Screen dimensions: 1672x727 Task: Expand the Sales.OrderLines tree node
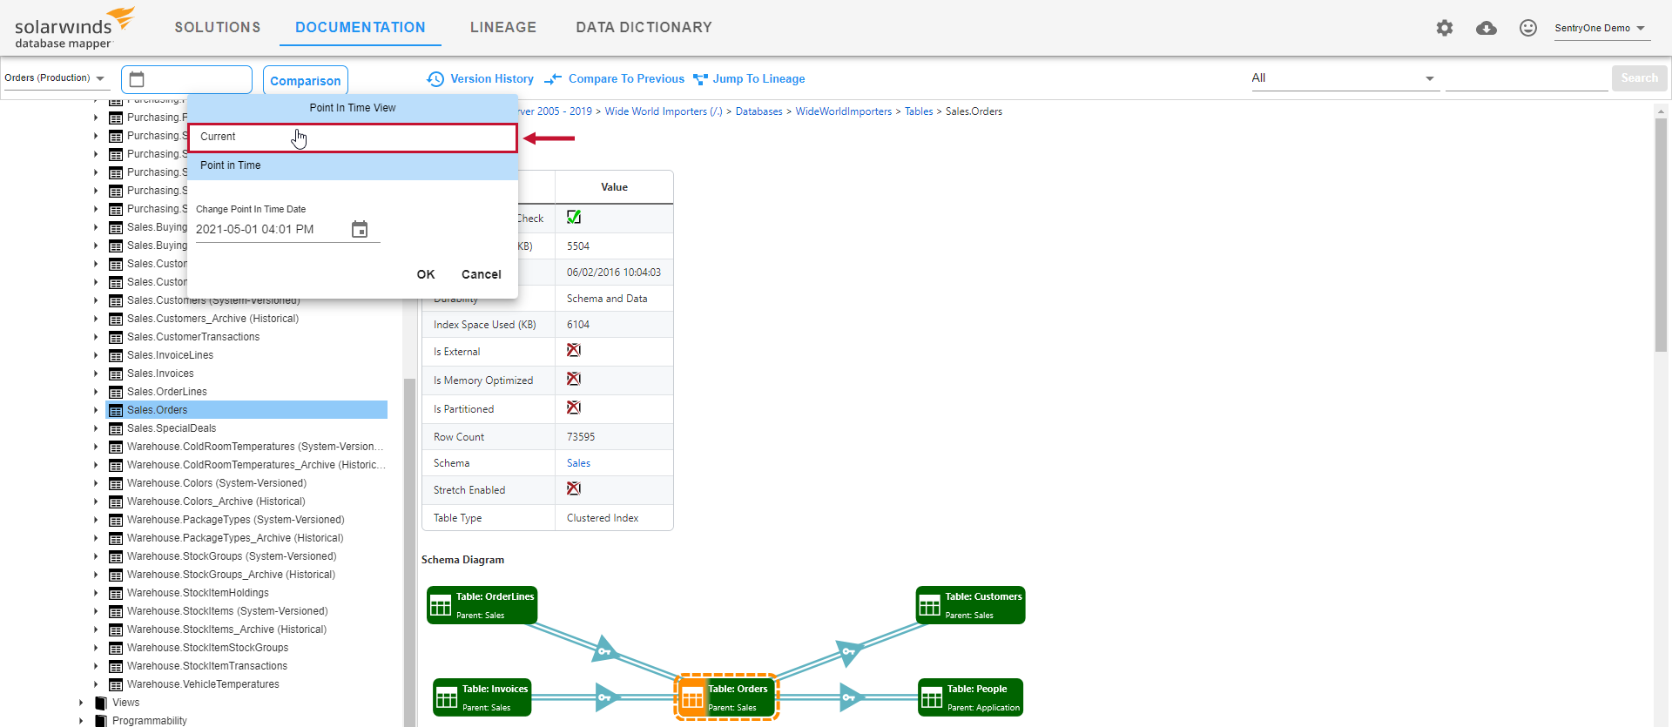coord(96,392)
